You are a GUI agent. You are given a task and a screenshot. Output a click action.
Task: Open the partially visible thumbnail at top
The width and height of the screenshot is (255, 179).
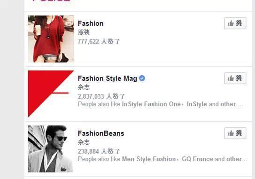(51, 3)
